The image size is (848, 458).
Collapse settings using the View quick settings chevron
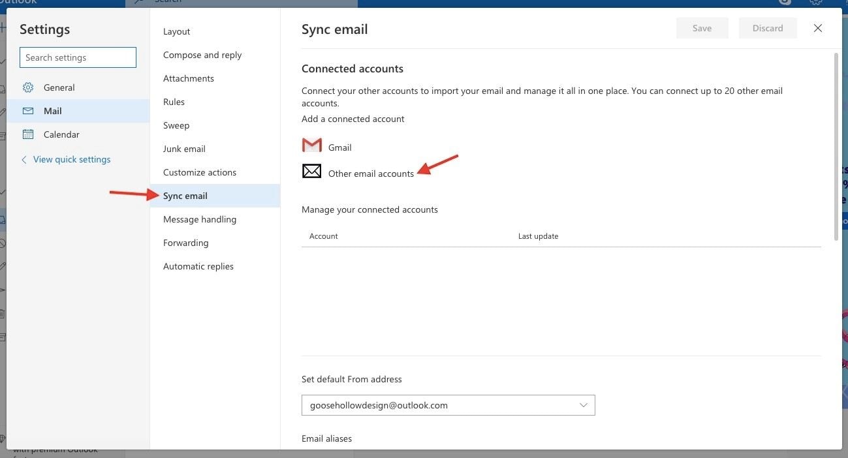[x=24, y=159]
